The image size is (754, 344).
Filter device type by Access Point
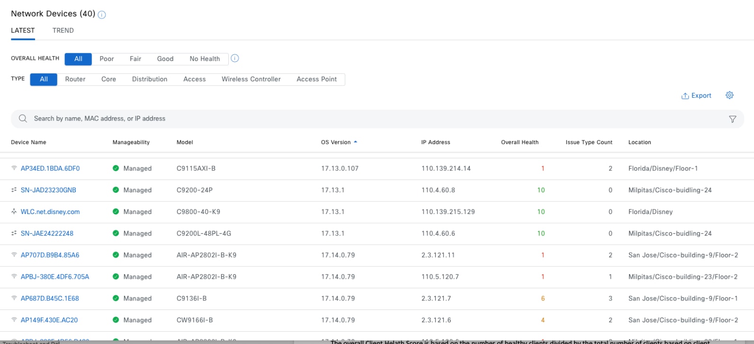[316, 79]
